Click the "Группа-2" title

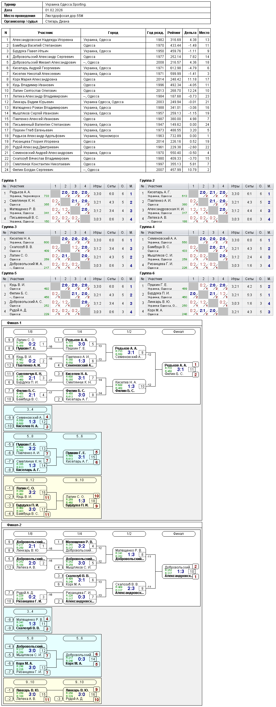click(x=147, y=181)
